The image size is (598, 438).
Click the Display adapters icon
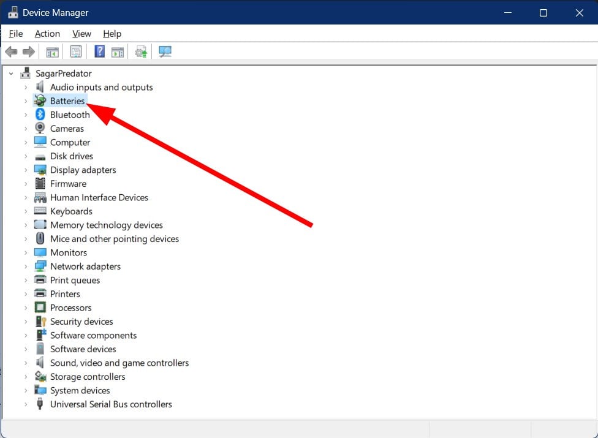40,170
